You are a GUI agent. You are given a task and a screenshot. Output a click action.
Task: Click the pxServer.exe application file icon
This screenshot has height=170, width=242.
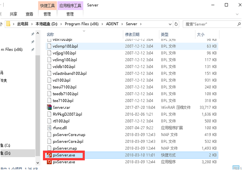(49, 162)
